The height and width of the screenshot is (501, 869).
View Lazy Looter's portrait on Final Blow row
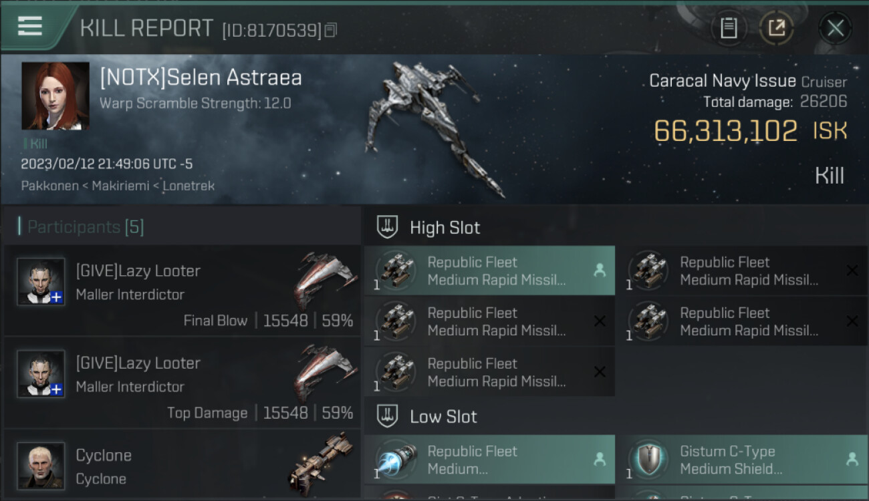[x=41, y=282]
